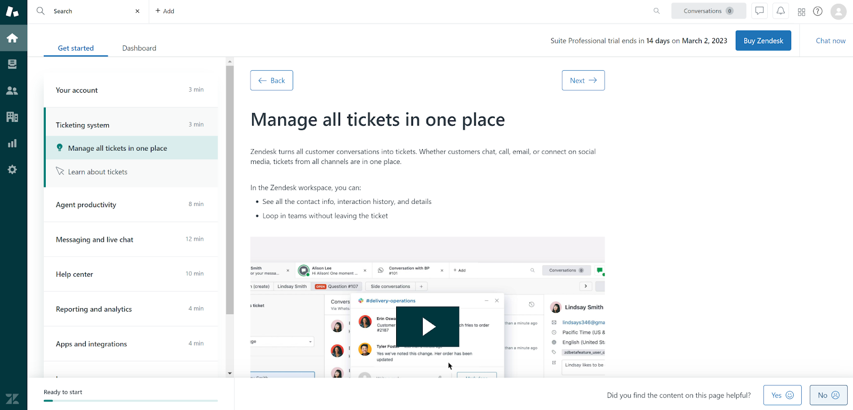Image resolution: width=853 pixels, height=410 pixels.
Task: Open Organizations icon in sidebar
Action: coord(12,117)
